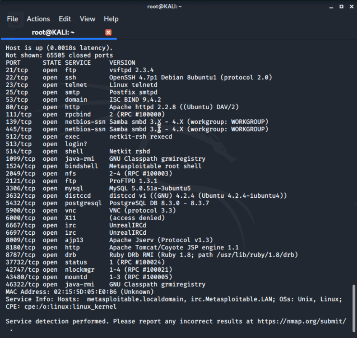Viewport: 357px width, 338px height.
Task: Close the terminal window
Action: pyautogui.click(x=352, y=7)
